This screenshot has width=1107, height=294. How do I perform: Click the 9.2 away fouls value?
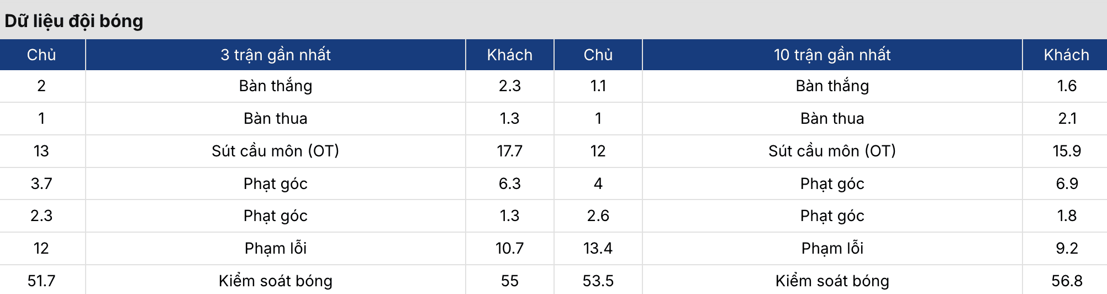click(x=1067, y=248)
